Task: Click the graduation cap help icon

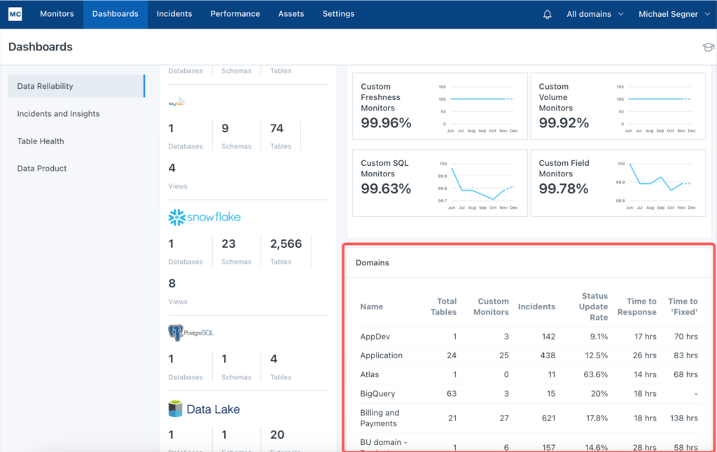Action: point(707,48)
